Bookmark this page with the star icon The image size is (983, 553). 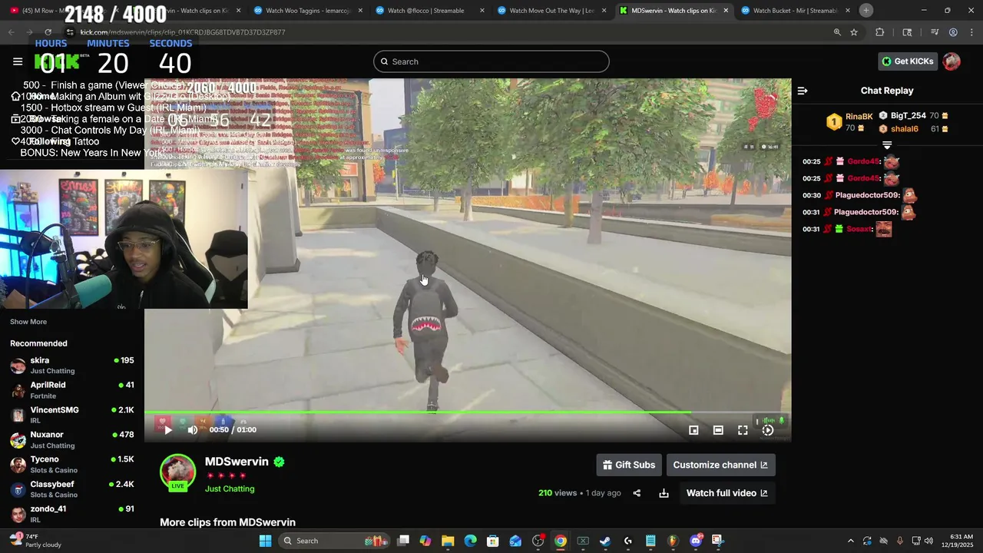pos(854,32)
